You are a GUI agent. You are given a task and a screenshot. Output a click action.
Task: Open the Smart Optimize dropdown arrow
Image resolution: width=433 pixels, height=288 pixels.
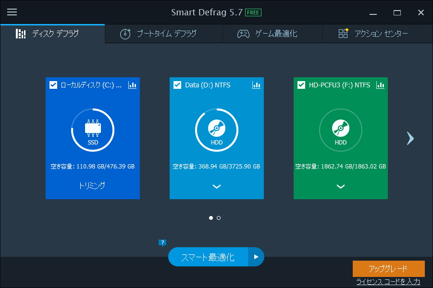click(255, 257)
